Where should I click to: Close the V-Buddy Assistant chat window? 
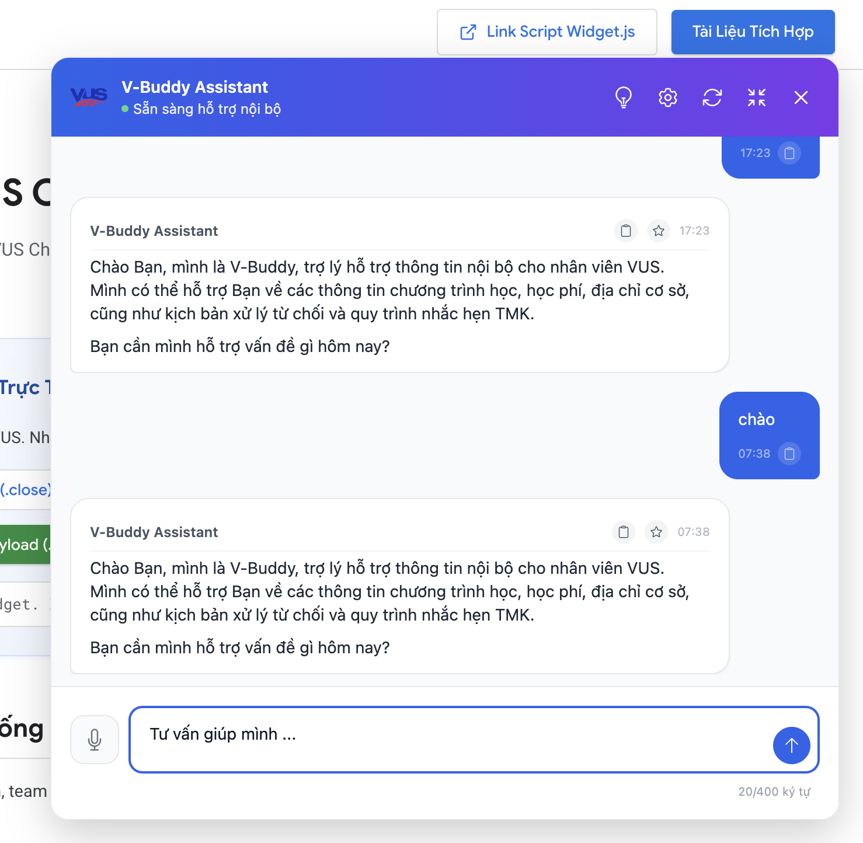(x=801, y=97)
